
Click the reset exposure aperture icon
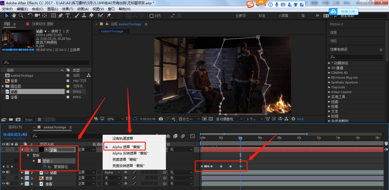[x=294, y=119]
